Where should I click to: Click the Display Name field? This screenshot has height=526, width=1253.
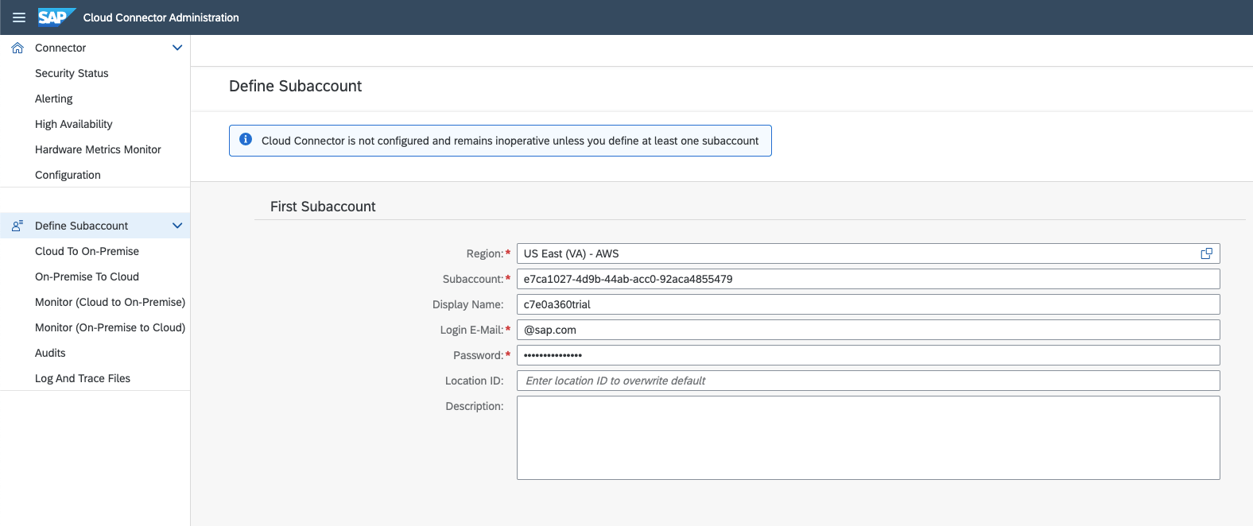868,304
